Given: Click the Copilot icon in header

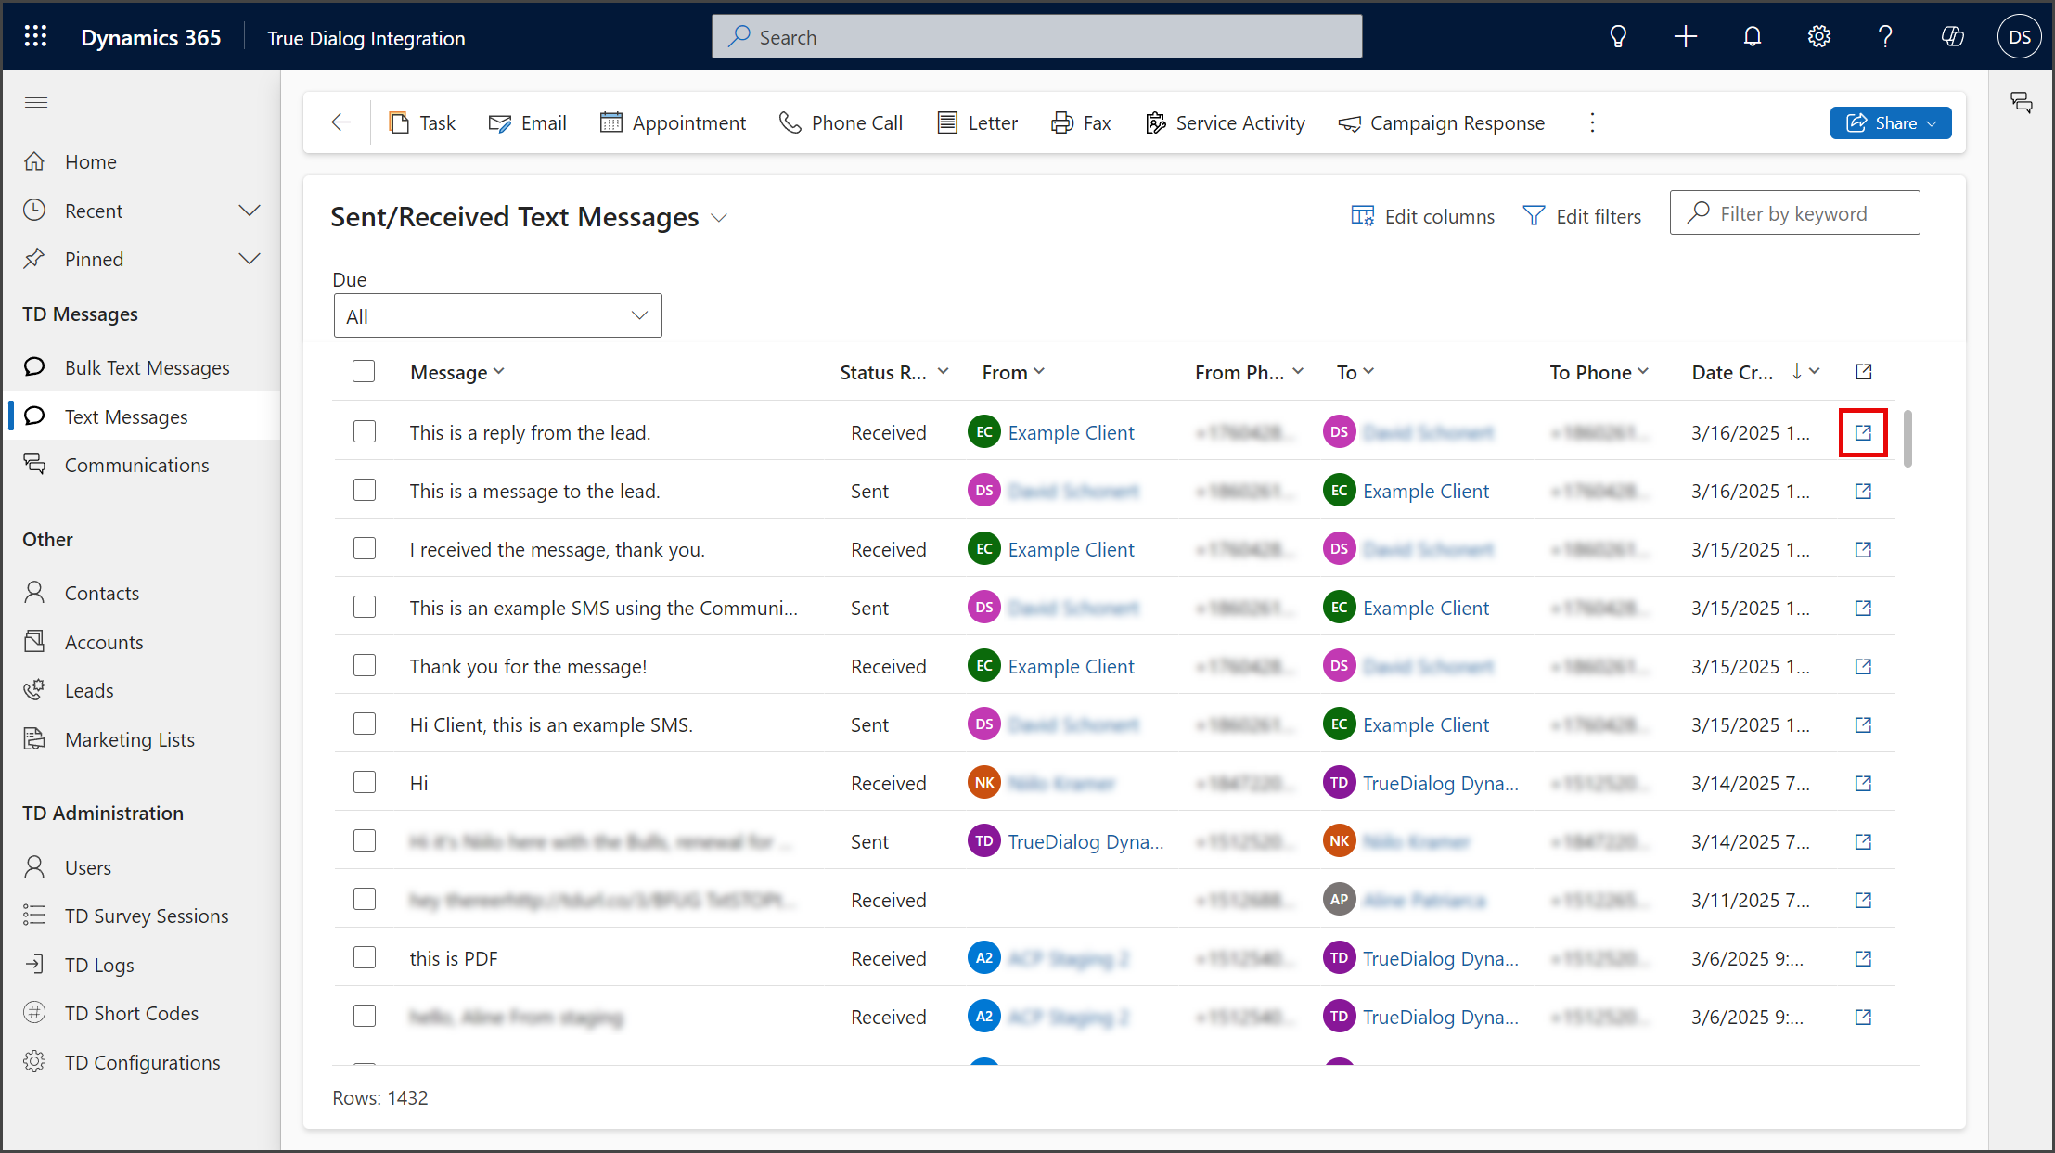Looking at the screenshot, I should tap(1952, 37).
